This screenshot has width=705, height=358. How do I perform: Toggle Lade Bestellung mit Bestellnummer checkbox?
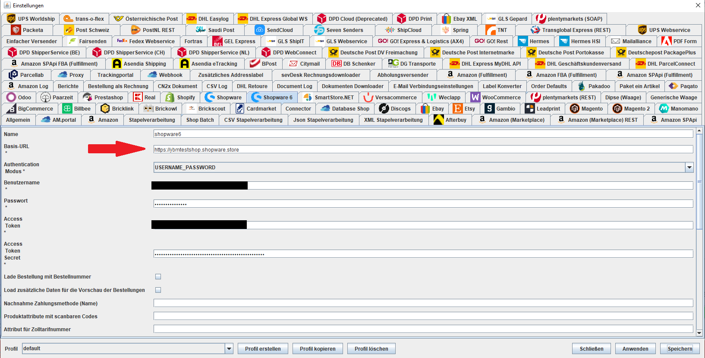point(158,277)
